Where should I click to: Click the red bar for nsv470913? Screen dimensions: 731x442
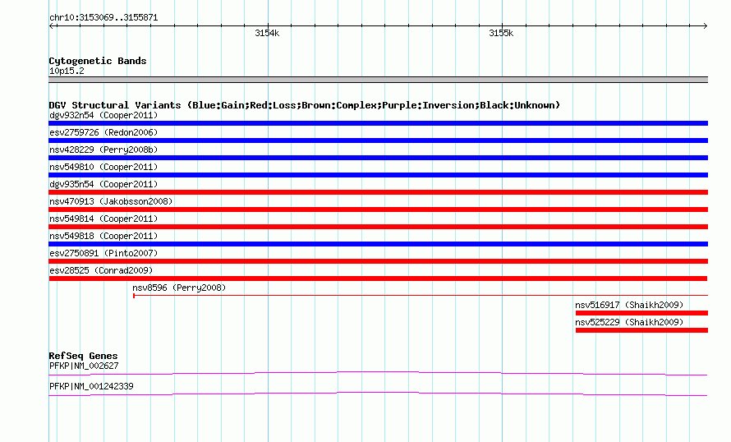click(378, 209)
